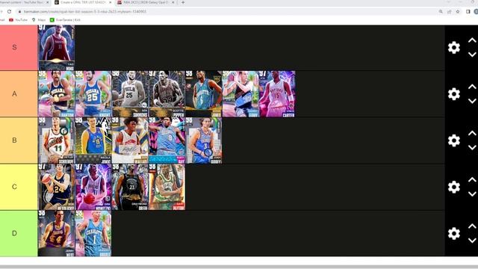Select the green D tier label
Screen dimensions: 478x269
pyautogui.click(x=19, y=233)
